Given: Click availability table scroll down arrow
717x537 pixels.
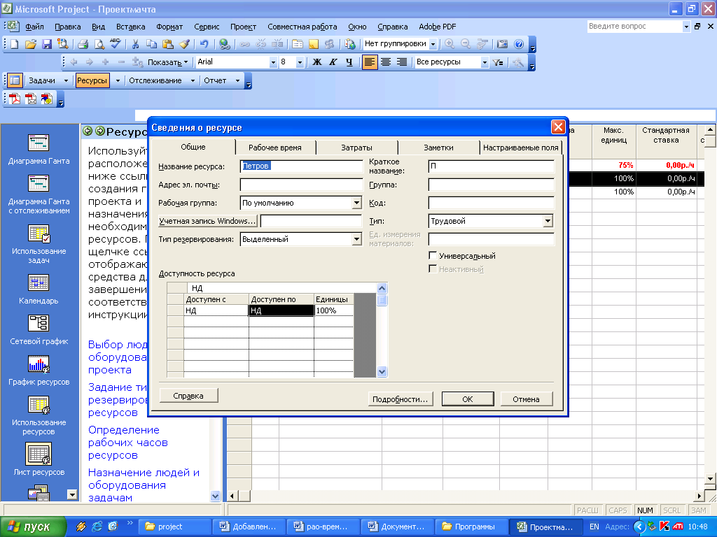Looking at the screenshot, I should coord(382,372).
